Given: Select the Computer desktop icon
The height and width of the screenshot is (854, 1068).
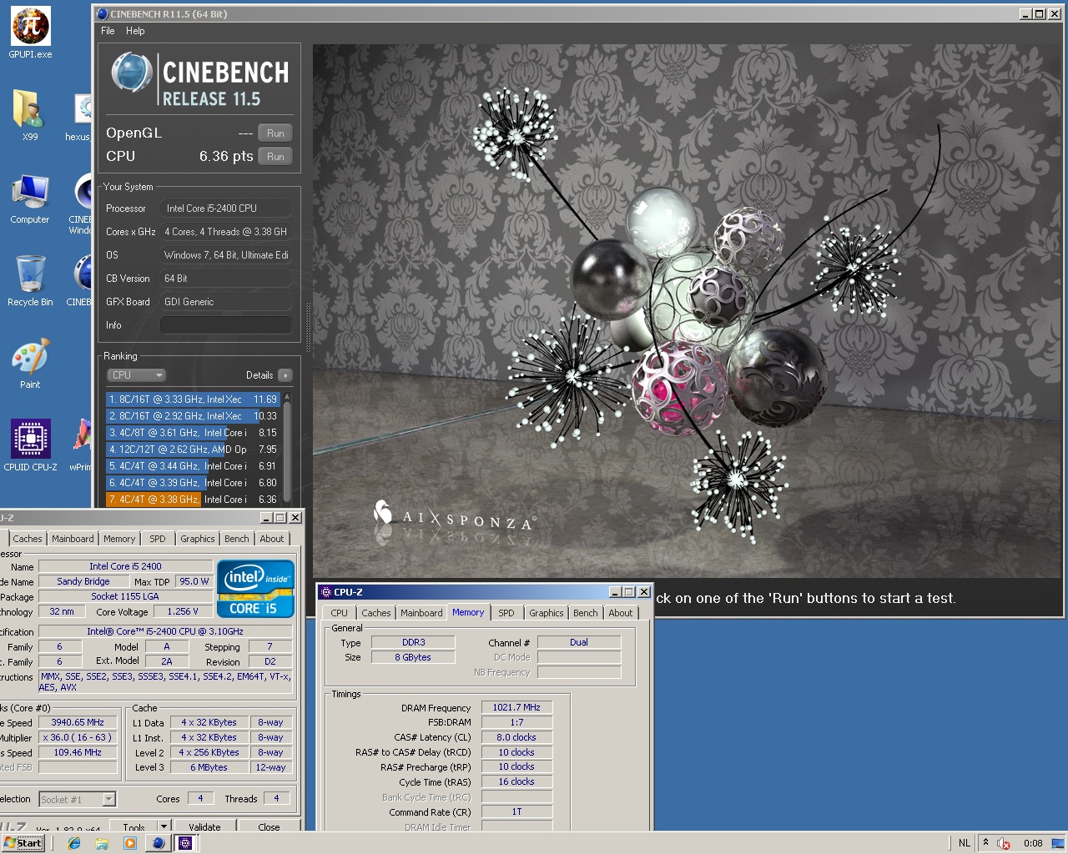Looking at the screenshot, I should pyautogui.click(x=30, y=198).
